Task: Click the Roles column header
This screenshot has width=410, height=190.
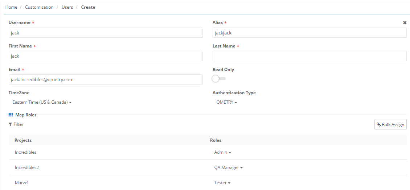Action: pos(216,140)
